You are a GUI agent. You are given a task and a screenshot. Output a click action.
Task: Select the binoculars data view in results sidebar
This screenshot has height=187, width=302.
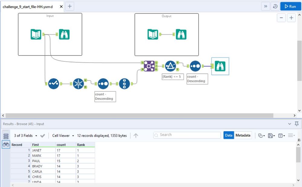[x=6, y=145]
